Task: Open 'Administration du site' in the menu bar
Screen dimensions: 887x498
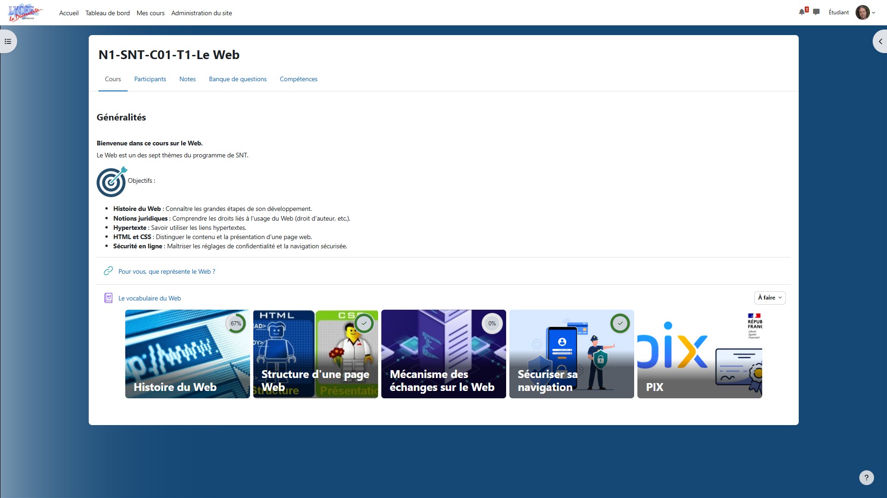Action: coord(202,13)
